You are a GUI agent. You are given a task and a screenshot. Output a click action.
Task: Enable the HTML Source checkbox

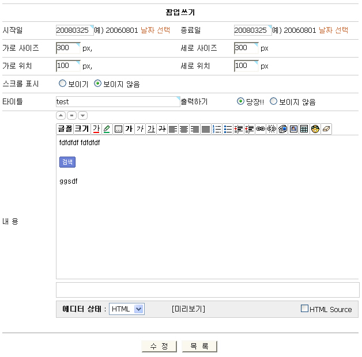pos(305,309)
